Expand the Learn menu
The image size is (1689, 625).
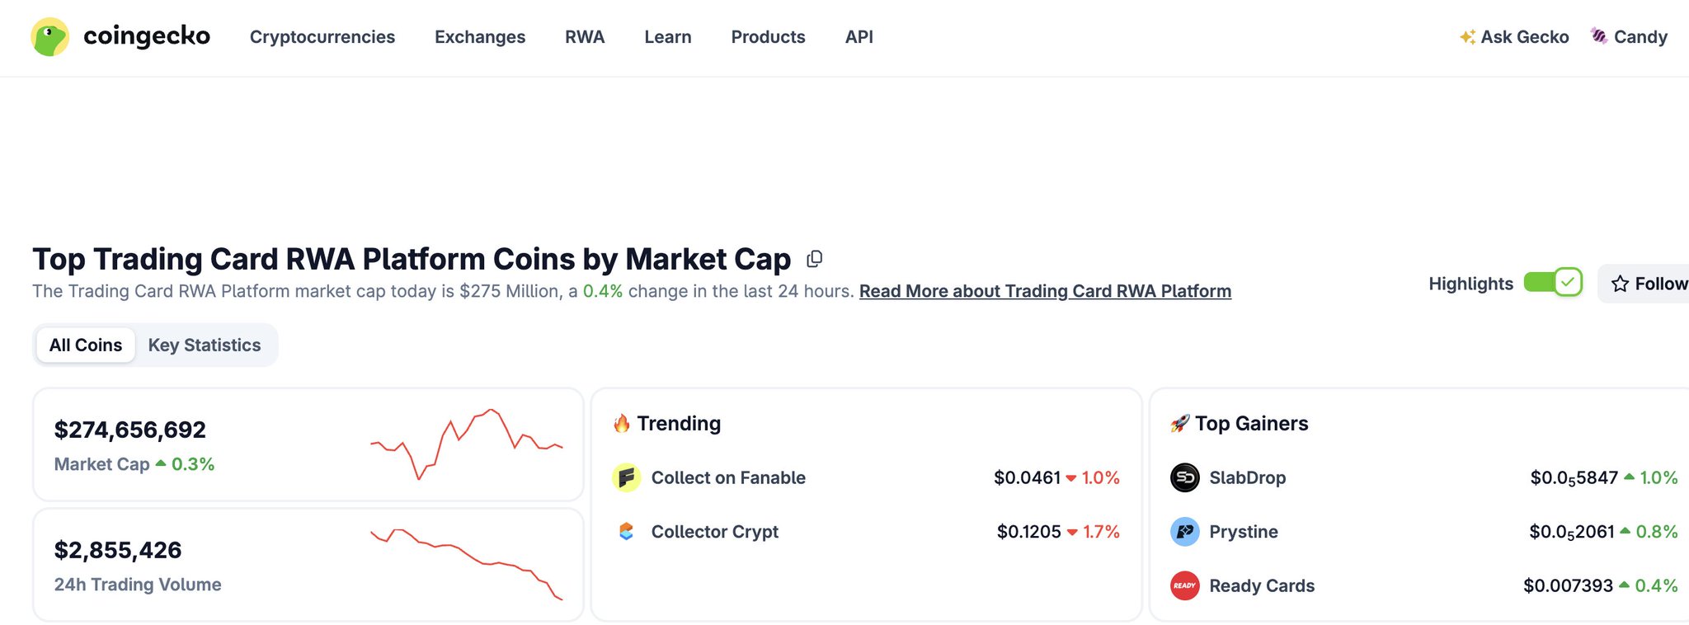(x=668, y=37)
